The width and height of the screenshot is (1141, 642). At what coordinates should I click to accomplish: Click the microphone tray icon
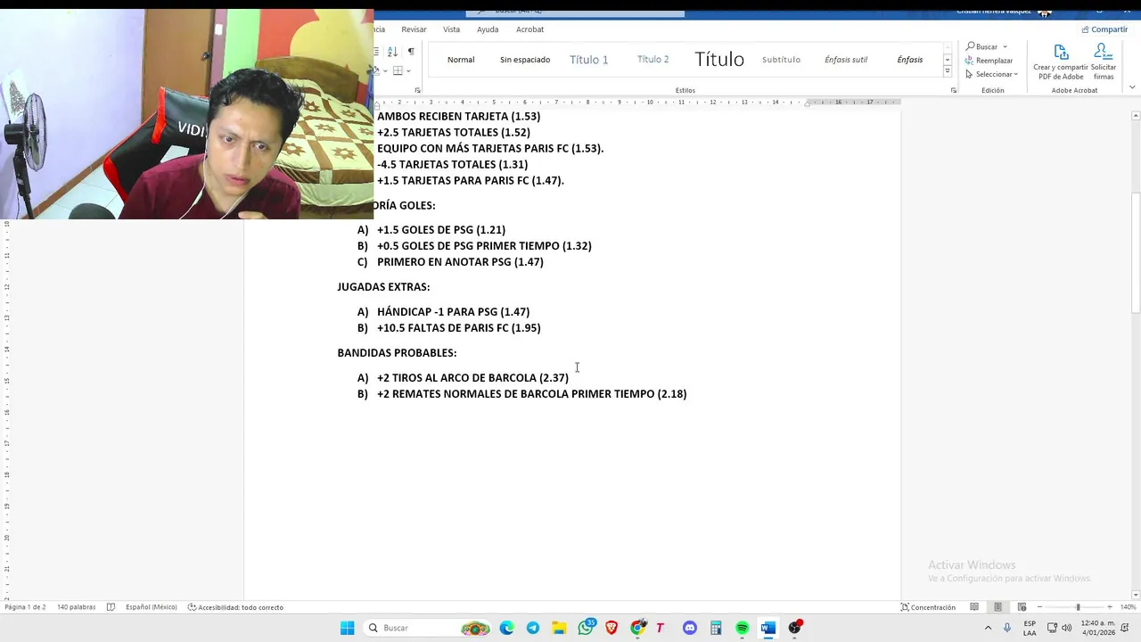(x=1007, y=628)
